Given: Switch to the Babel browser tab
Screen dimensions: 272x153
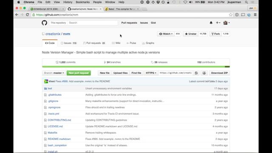Looking at the screenshot, I should click(122, 9).
